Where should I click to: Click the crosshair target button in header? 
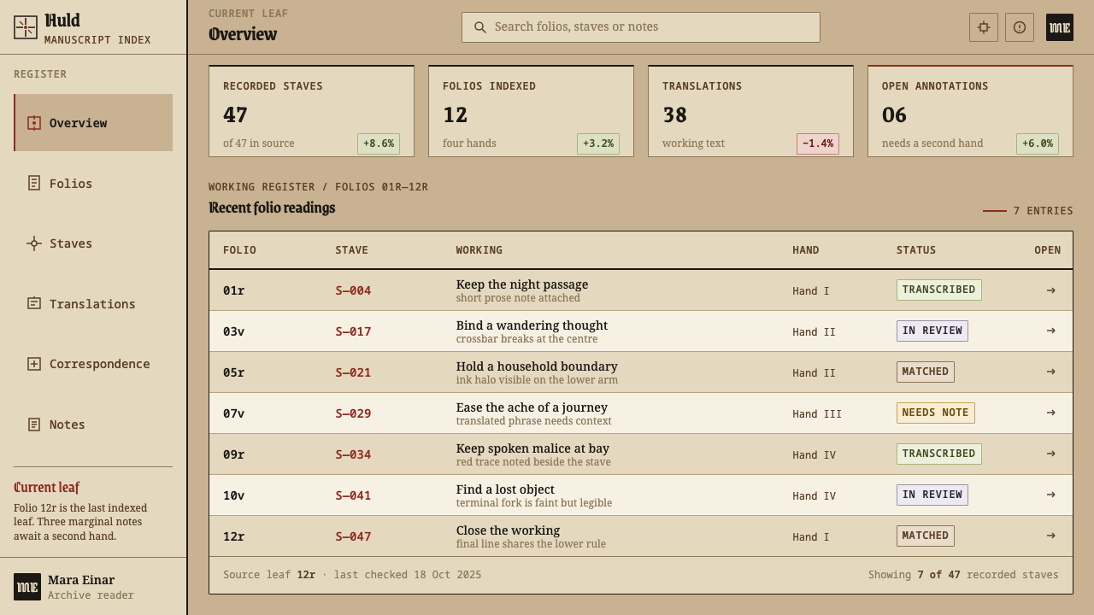(984, 27)
